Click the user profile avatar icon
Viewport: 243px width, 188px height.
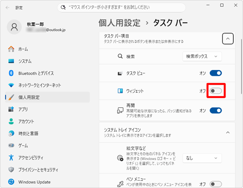(14, 27)
